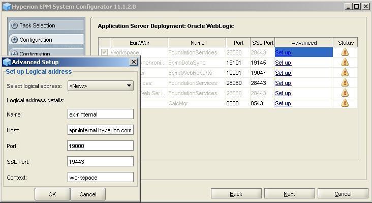
Task: Click warning status icon in Workspace row
Action: click(x=345, y=52)
